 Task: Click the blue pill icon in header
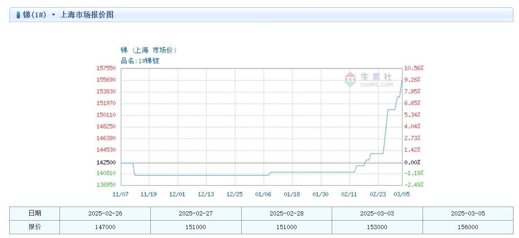point(18,15)
